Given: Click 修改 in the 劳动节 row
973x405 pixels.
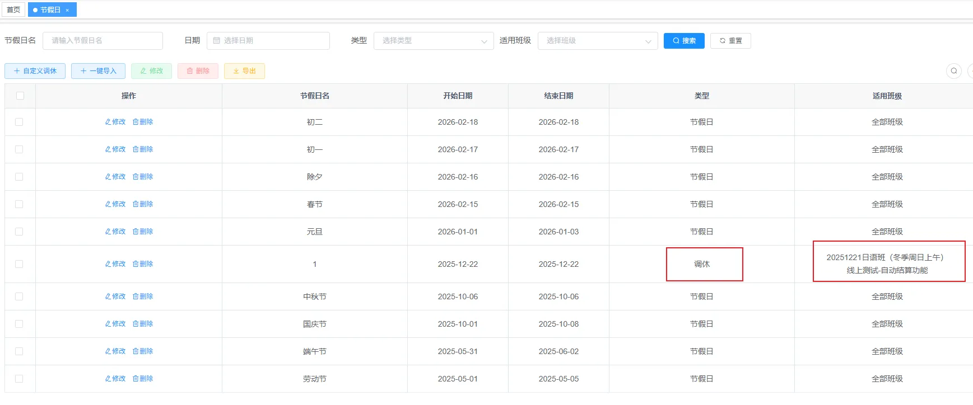Looking at the screenshot, I should pos(115,379).
